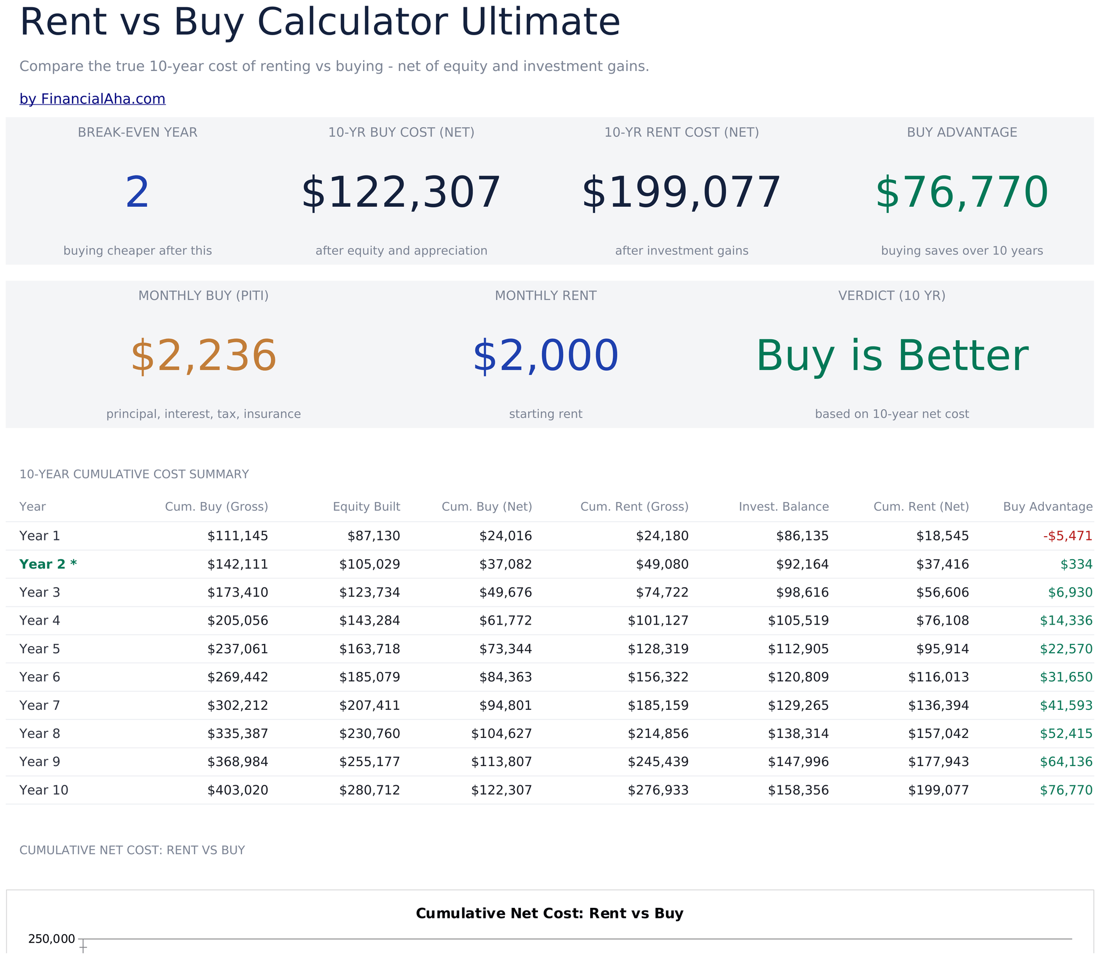
Task: Click the Invest. Balance column header
Action: [x=784, y=506]
